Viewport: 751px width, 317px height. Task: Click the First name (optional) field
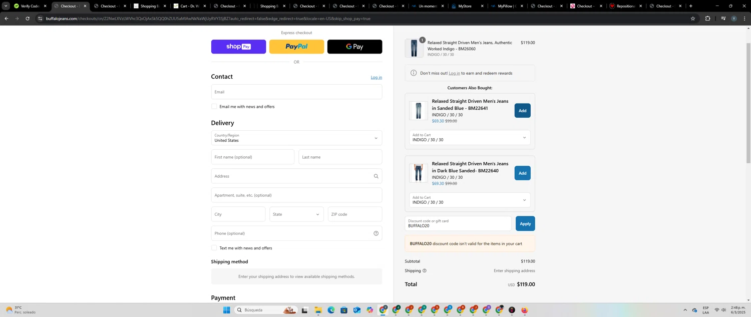pyautogui.click(x=253, y=157)
